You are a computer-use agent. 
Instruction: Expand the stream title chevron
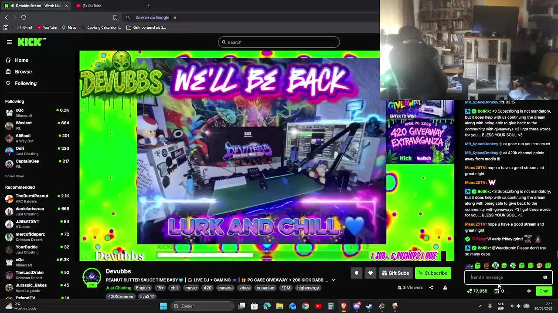tap(333, 280)
